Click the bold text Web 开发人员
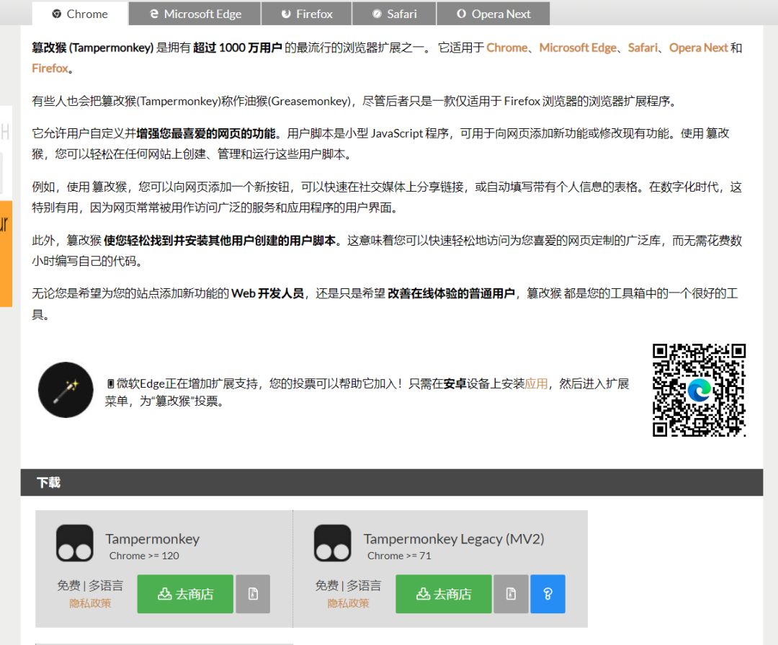The width and height of the screenshot is (778, 645). point(267,293)
